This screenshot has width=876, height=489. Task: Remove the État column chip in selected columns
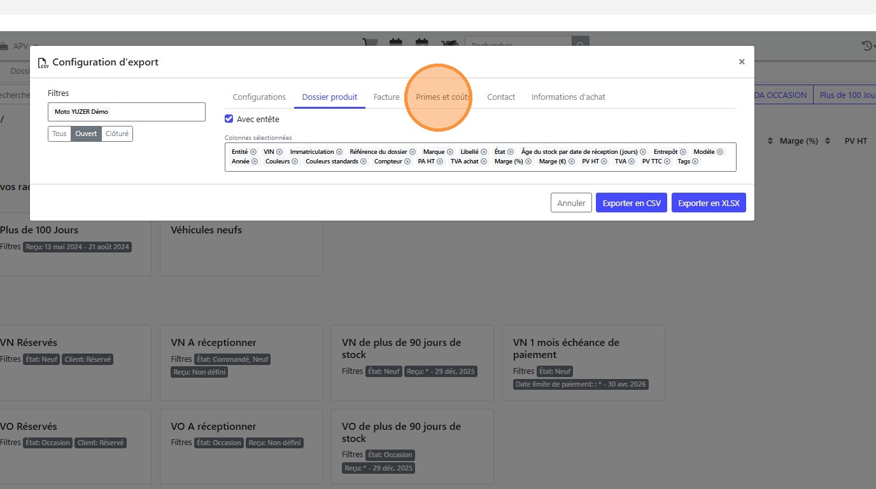coord(511,152)
